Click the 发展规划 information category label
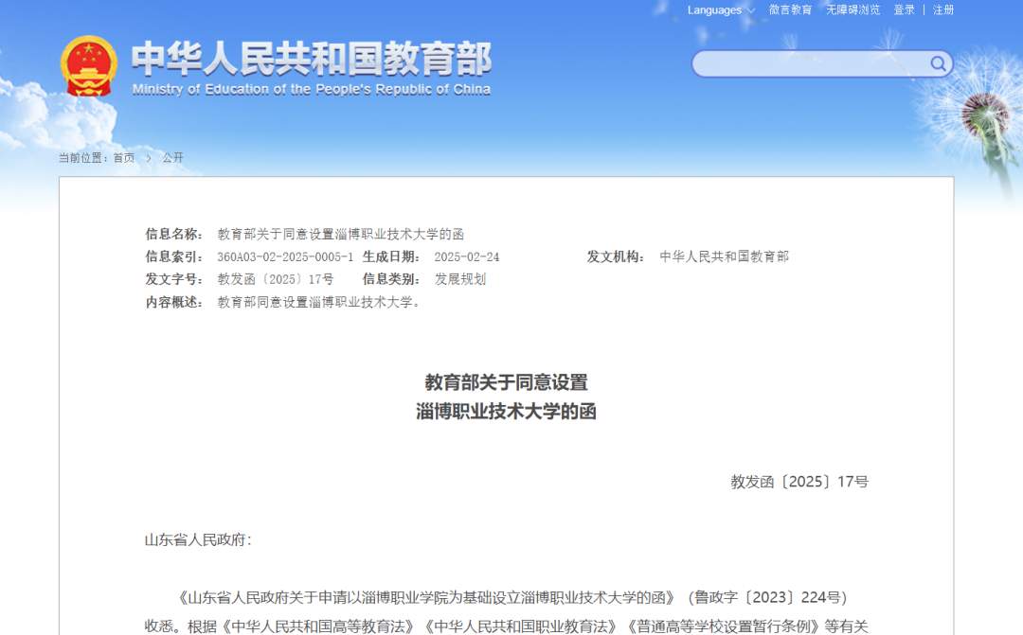The width and height of the screenshot is (1023, 635). pyautogui.click(x=459, y=278)
